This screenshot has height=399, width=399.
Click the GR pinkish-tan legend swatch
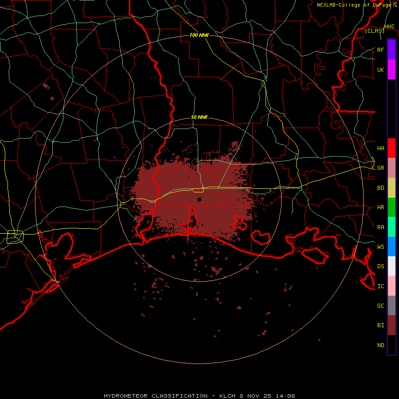coord(391,168)
